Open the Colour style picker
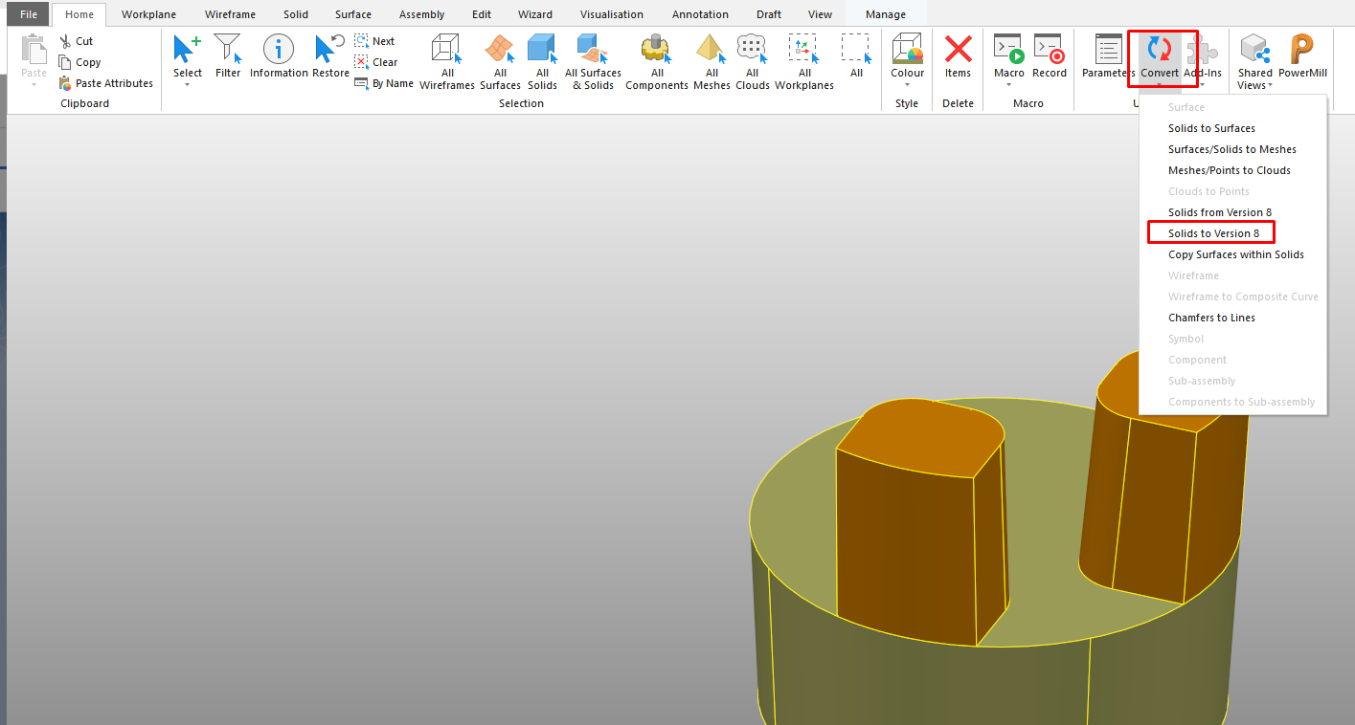This screenshot has width=1355, height=725. [906, 84]
